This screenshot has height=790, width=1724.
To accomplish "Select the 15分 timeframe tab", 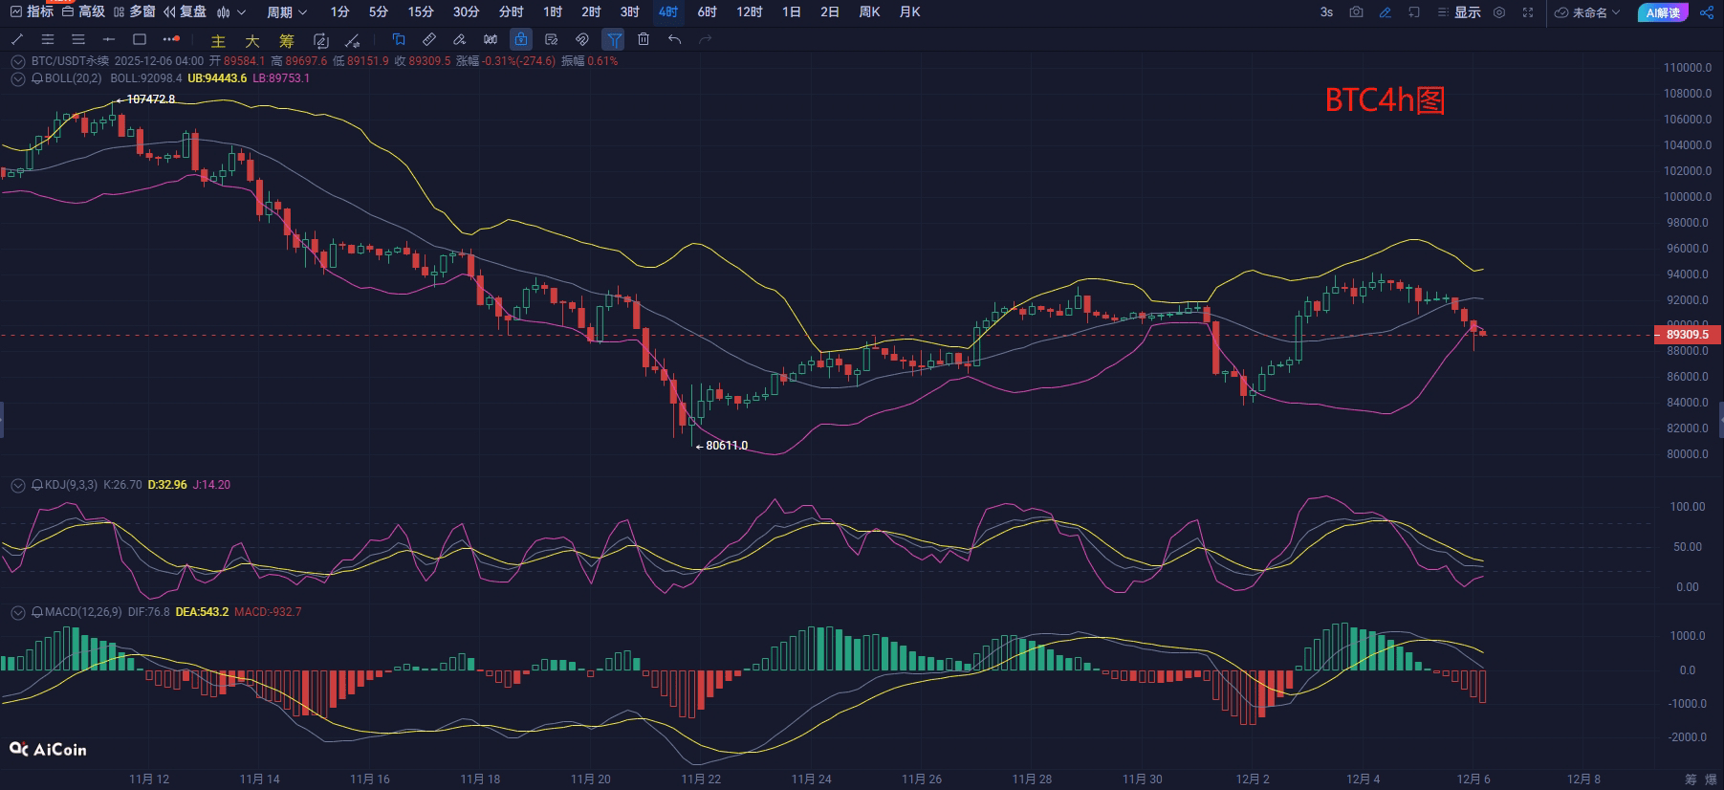I will (420, 12).
